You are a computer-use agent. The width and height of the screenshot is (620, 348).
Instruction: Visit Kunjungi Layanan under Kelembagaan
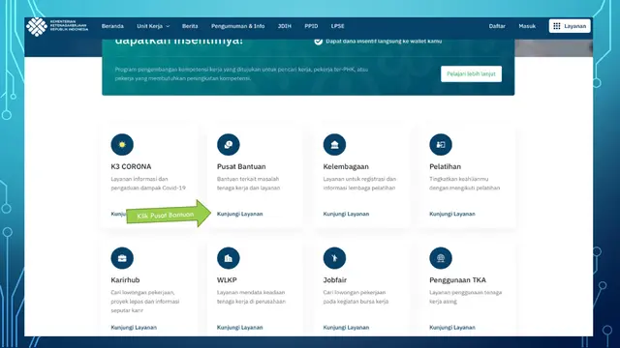[x=346, y=214]
